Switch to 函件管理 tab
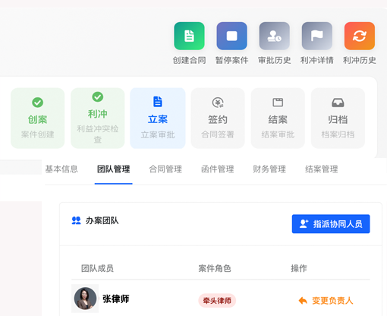This screenshot has height=316, width=387. tap(218, 169)
